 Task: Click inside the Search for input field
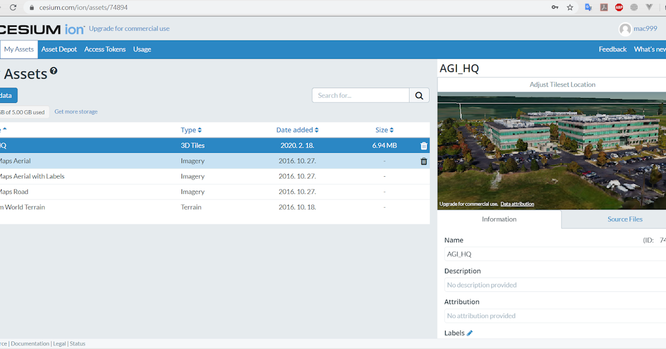point(360,95)
